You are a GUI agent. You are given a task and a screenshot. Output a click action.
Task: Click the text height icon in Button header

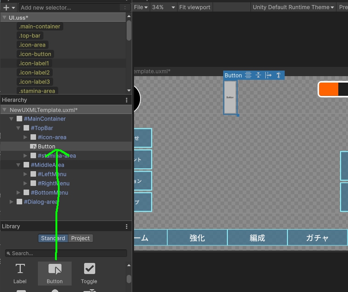279,75
